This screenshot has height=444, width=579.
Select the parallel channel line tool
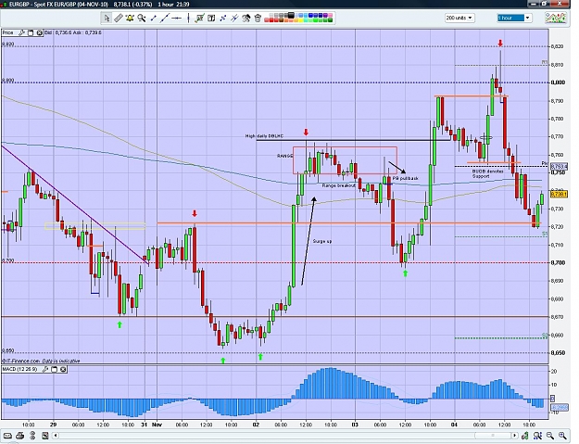[234, 18]
